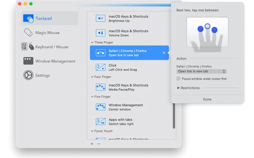The width and height of the screenshot is (254, 158).
Task: Collapse the Five Finger group
Action: coord(92,97)
